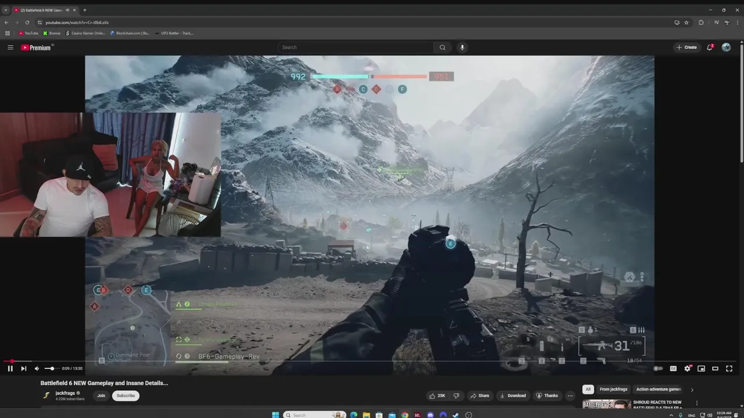Image resolution: width=744 pixels, height=418 pixels.
Task: Open the account avatar menu
Action: (x=726, y=48)
